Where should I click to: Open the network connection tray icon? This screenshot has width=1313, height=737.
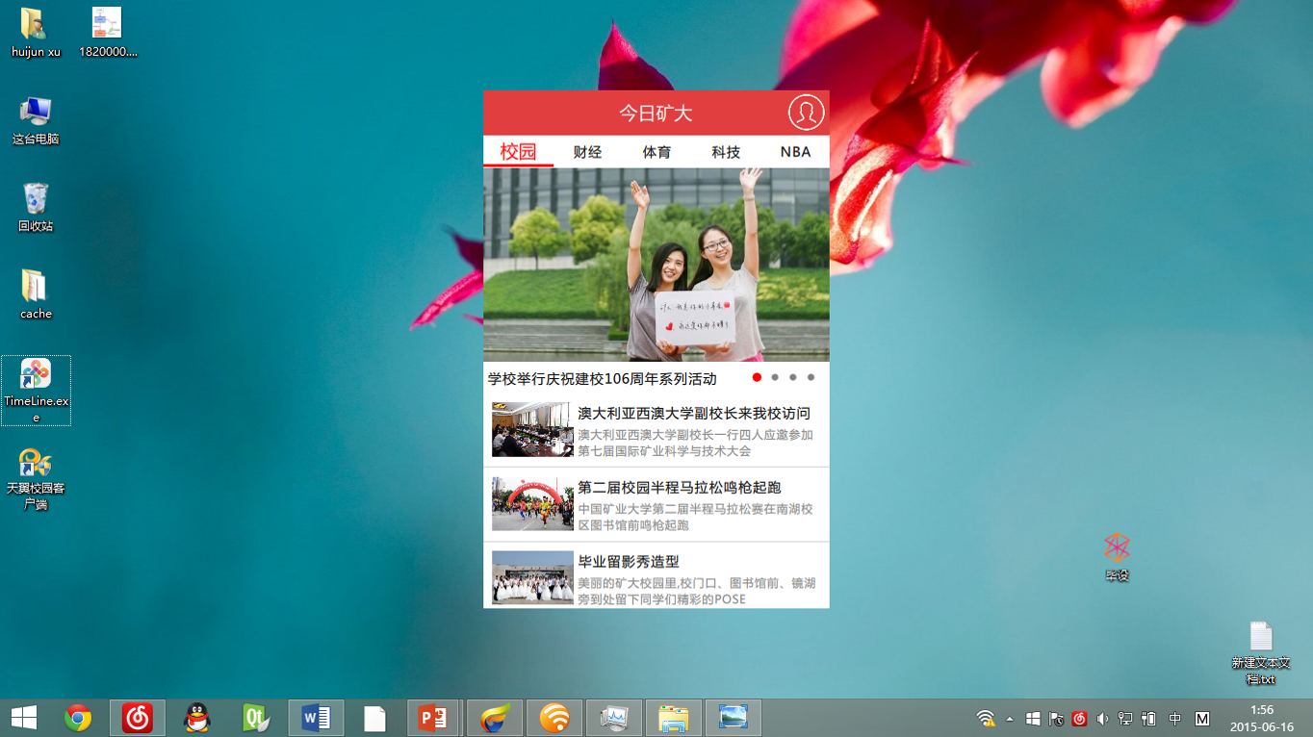click(1125, 719)
